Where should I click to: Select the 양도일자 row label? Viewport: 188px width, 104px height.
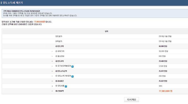pyautogui.click(x=59, y=36)
